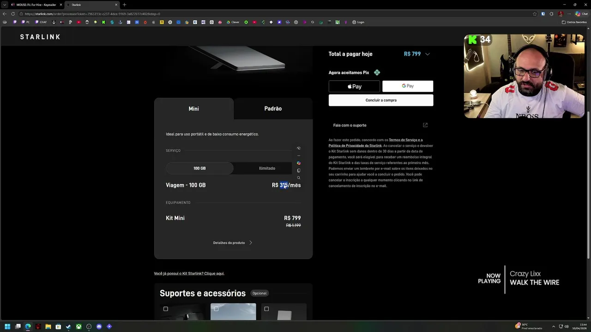Click the Viagem - 100 GB plan label

186,185
